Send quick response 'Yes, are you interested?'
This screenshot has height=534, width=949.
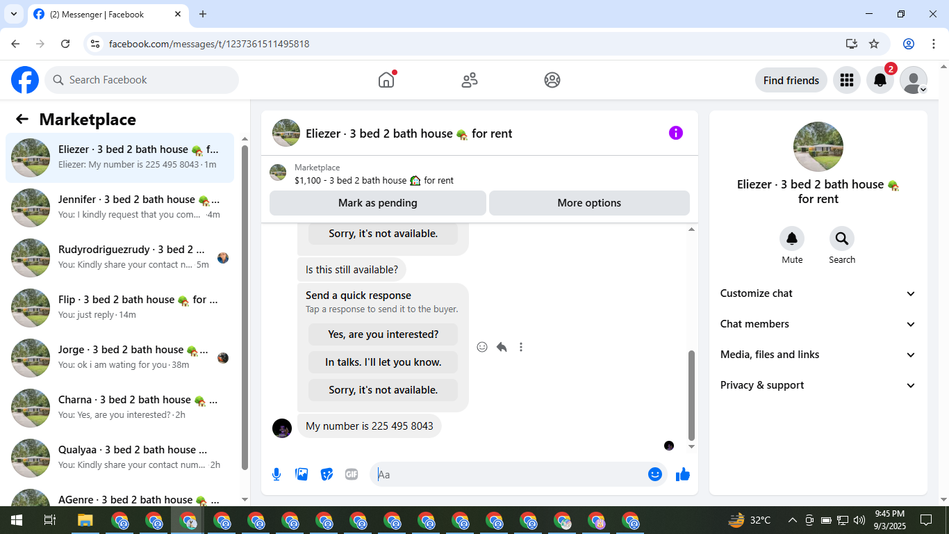pos(383,334)
